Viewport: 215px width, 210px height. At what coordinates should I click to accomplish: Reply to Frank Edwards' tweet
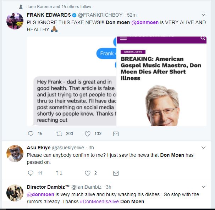(30, 134)
